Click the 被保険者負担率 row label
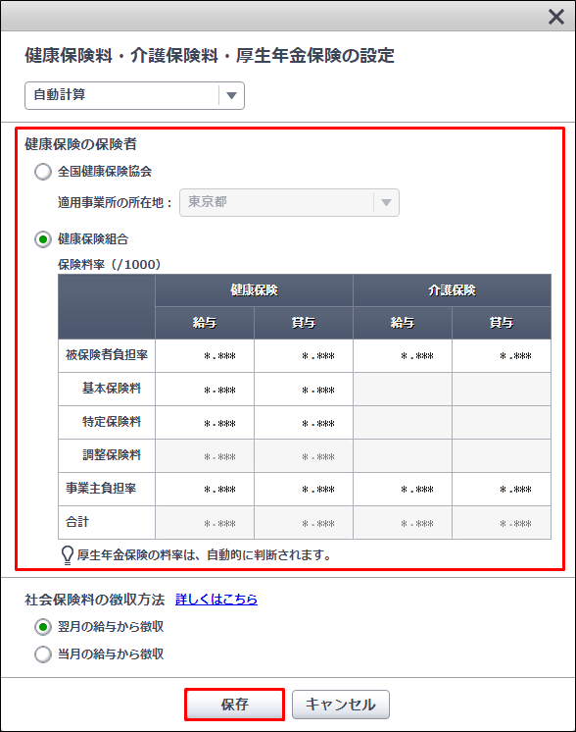This screenshot has width=576, height=732. (x=106, y=355)
